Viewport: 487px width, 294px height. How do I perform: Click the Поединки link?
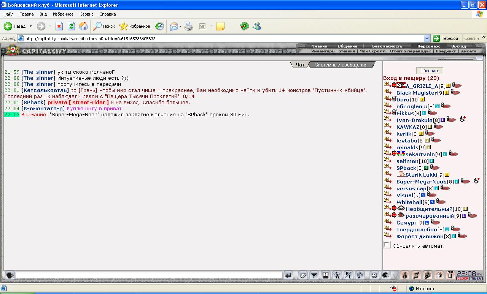pos(446,51)
